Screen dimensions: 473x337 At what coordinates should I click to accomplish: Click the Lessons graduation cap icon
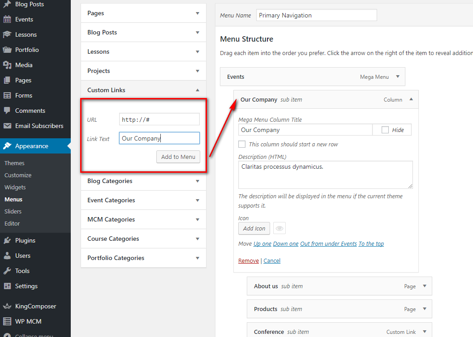pyautogui.click(x=7, y=34)
